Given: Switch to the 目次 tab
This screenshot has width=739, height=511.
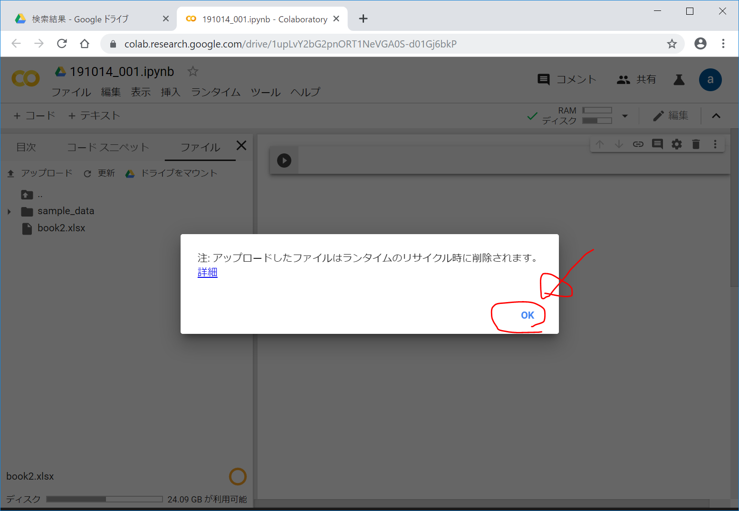Looking at the screenshot, I should [26, 147].
